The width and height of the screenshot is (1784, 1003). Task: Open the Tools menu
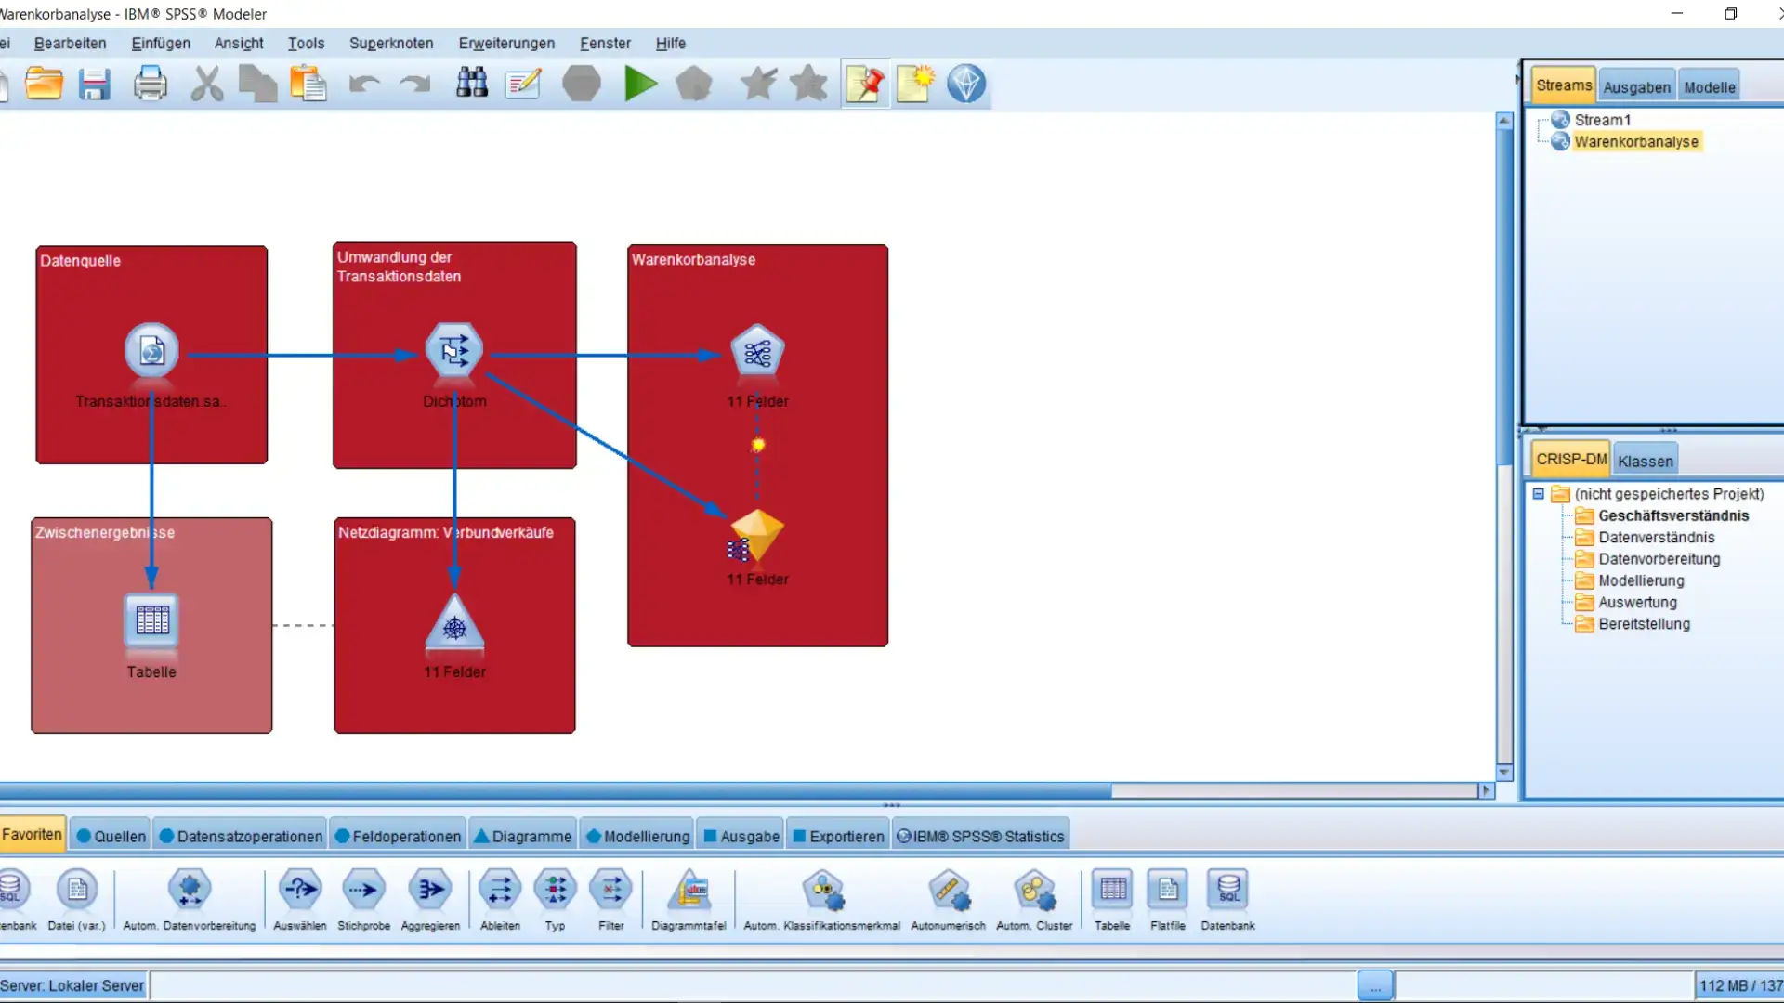click(x=306, y=43)
